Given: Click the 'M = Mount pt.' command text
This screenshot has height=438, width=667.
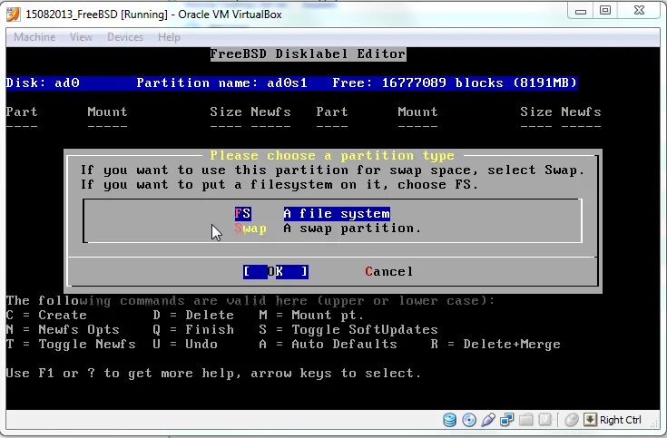Looking at the screenshot, I should pyautogui.click(x=311, y=315).
